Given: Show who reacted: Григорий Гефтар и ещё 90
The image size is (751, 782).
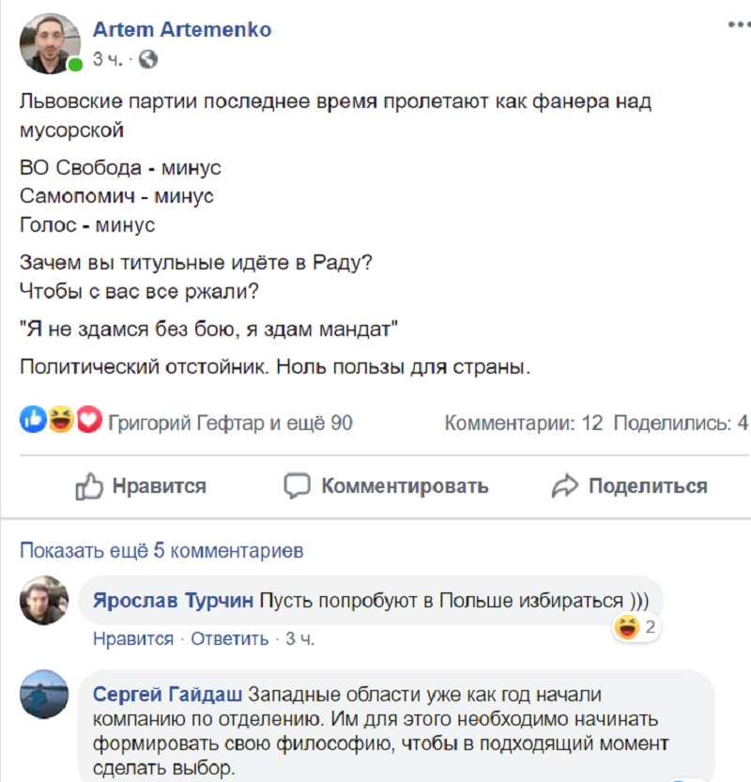Looking at the screenshot, I should click(230, 423).
